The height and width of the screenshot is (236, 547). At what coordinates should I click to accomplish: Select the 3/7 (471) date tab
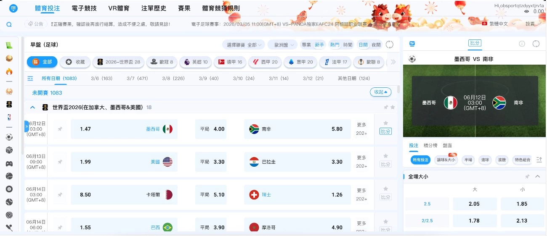point(137,79)
